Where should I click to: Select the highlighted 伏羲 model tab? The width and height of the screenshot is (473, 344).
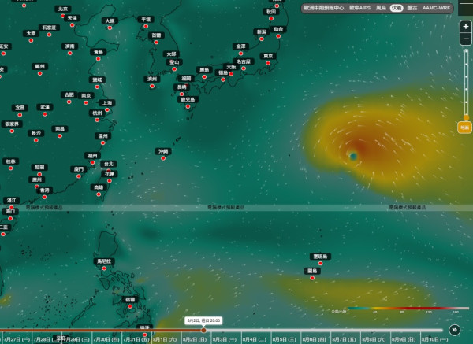(397, 8)
